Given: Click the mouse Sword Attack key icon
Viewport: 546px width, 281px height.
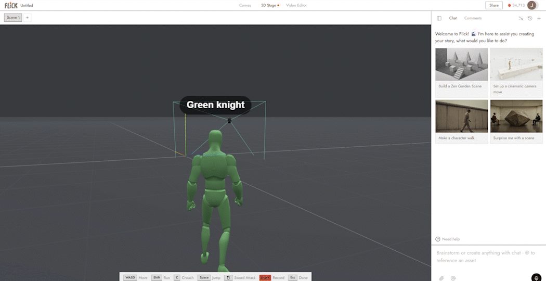Looking at the screenshot, I should (x=228, y=277).
